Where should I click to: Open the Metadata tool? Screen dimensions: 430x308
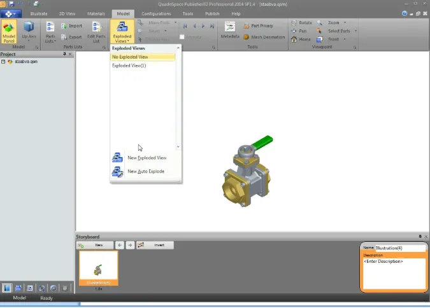(230, 30)
